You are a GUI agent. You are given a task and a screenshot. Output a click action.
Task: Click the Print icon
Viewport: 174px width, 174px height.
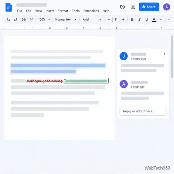click(24, 19)
